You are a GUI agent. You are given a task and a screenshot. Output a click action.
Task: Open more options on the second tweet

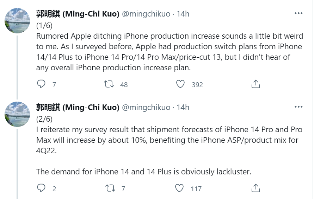point(298,107)
